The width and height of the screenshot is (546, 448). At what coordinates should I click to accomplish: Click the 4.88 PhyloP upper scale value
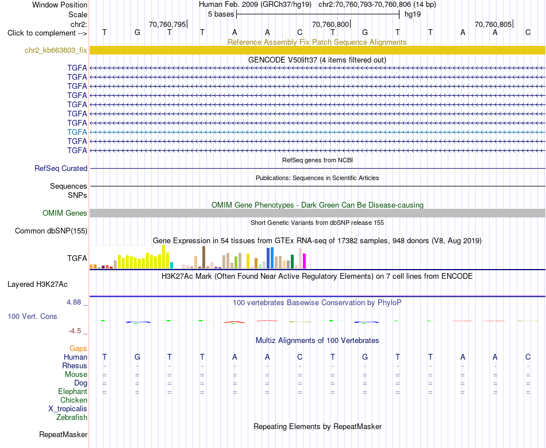pos(74,302)
